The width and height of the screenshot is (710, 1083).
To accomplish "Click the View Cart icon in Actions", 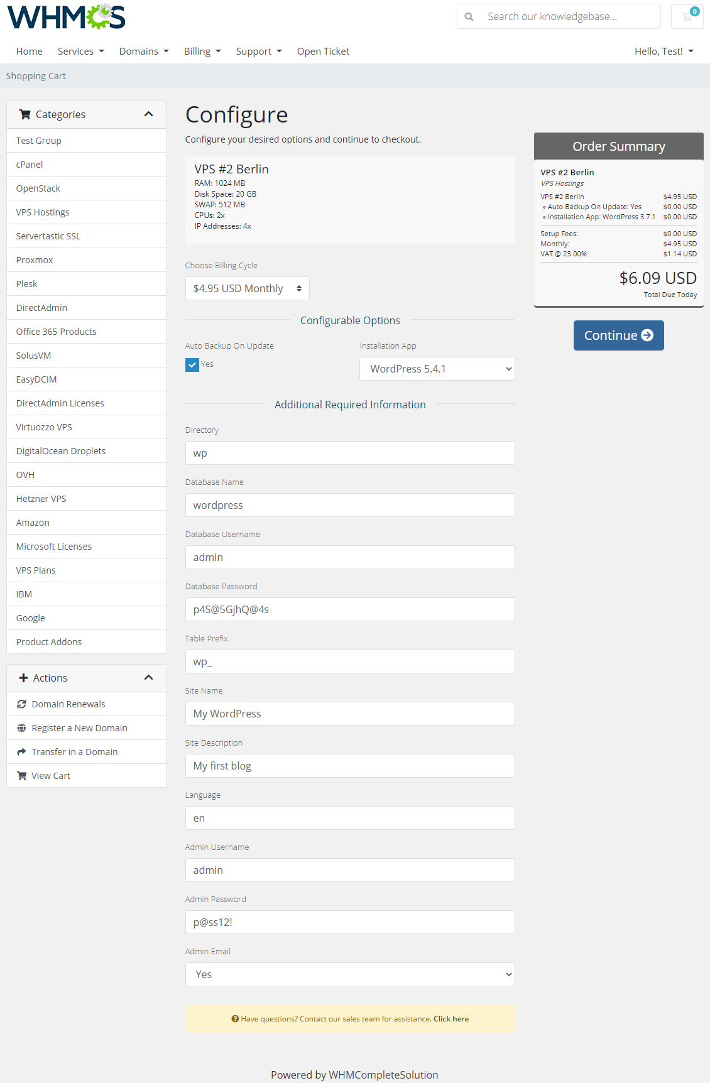I will [x=22, y=776].
